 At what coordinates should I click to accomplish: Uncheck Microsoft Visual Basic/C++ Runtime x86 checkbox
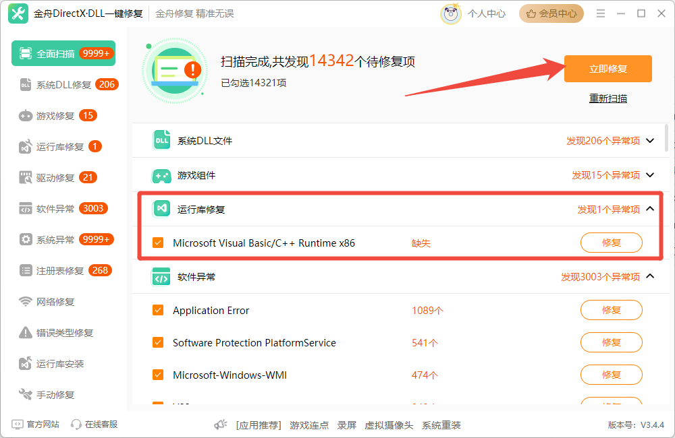click(x=158, y=243)
